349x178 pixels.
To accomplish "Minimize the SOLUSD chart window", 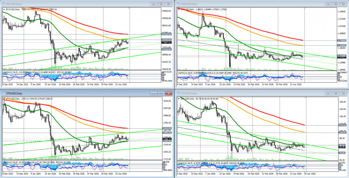I will (328, 93).
